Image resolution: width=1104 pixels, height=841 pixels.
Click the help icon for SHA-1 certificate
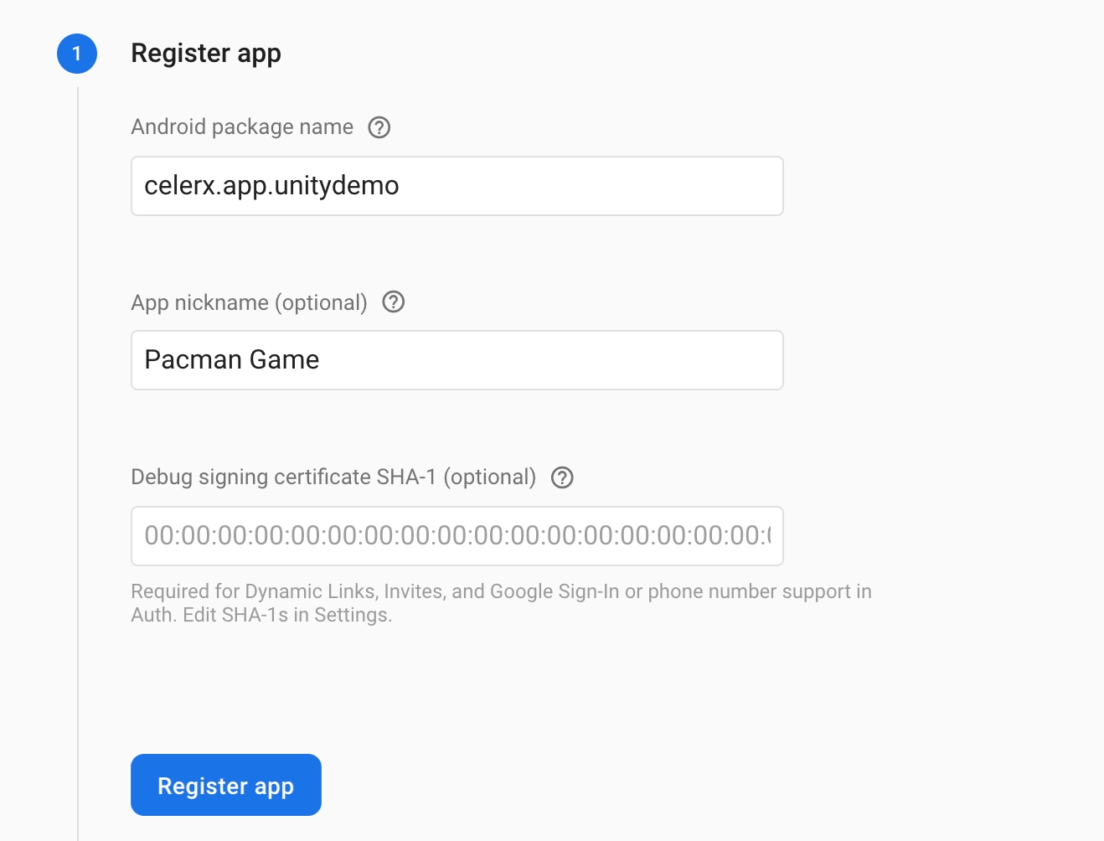(562, 477)
